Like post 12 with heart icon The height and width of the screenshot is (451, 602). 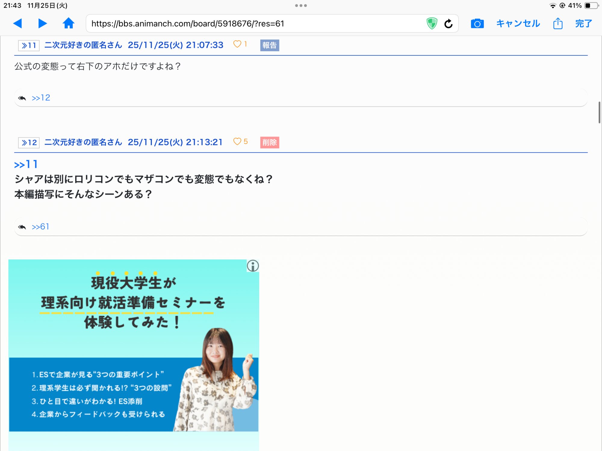(x=237, y=142)
